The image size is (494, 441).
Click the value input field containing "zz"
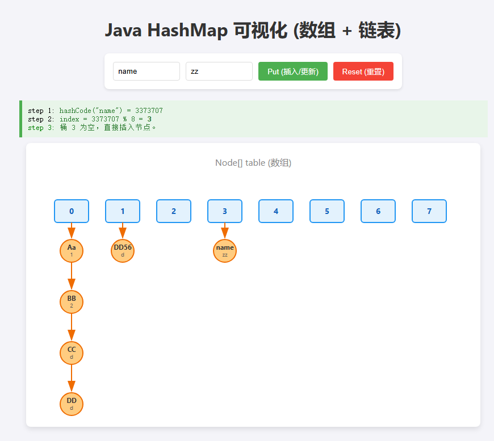pyautogui.click(x=219, y=72)
